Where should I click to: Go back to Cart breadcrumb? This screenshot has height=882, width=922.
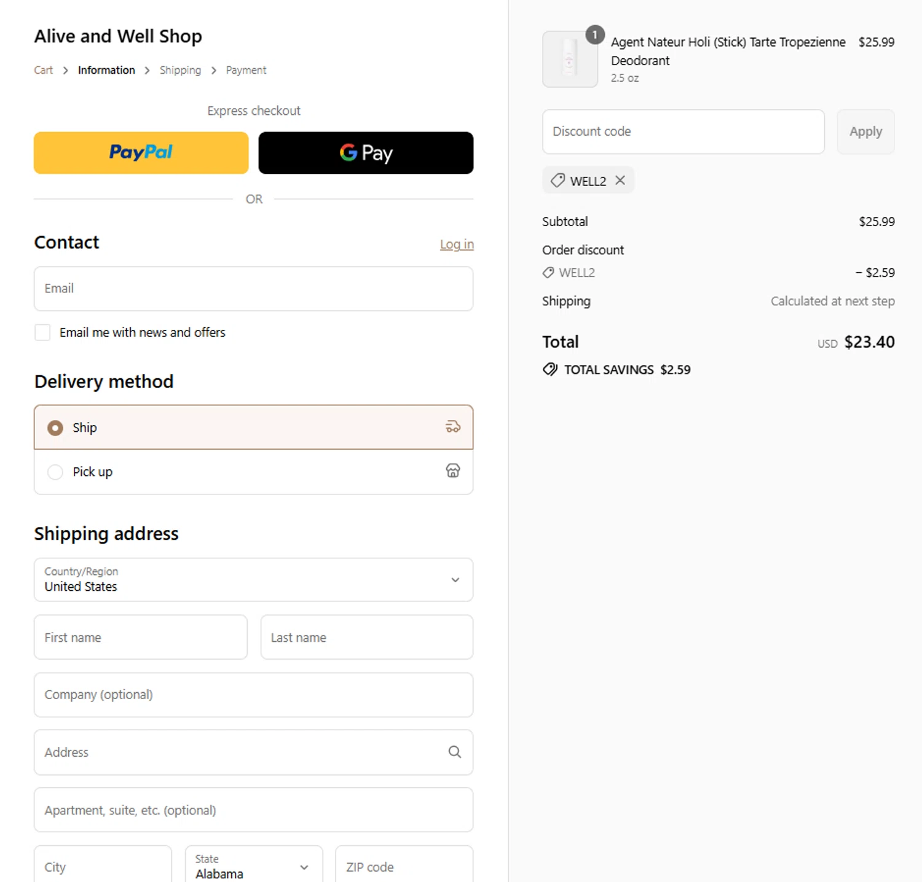pyautogui.click(x=44, y=70)
